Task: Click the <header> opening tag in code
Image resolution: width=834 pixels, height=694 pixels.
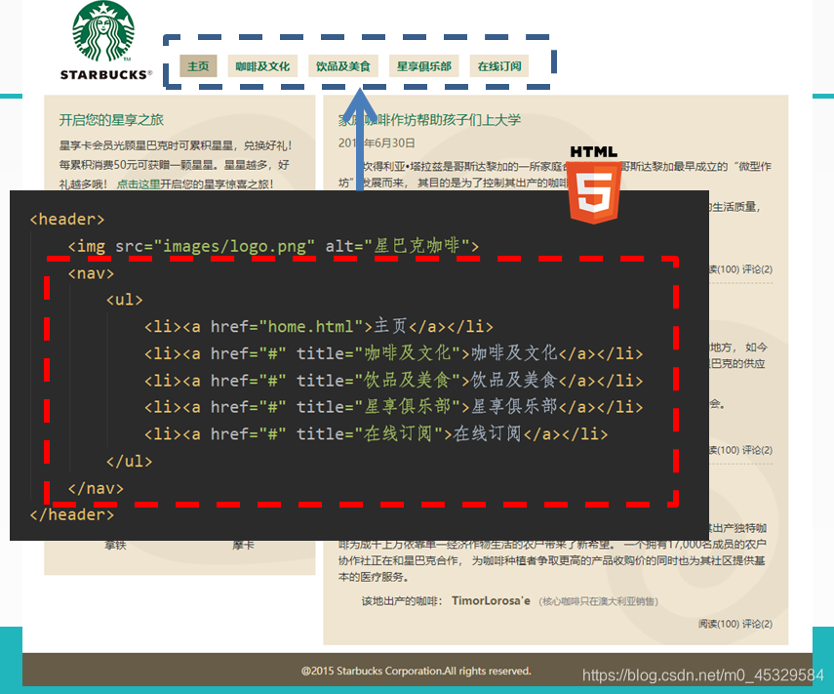Action: 67,220
